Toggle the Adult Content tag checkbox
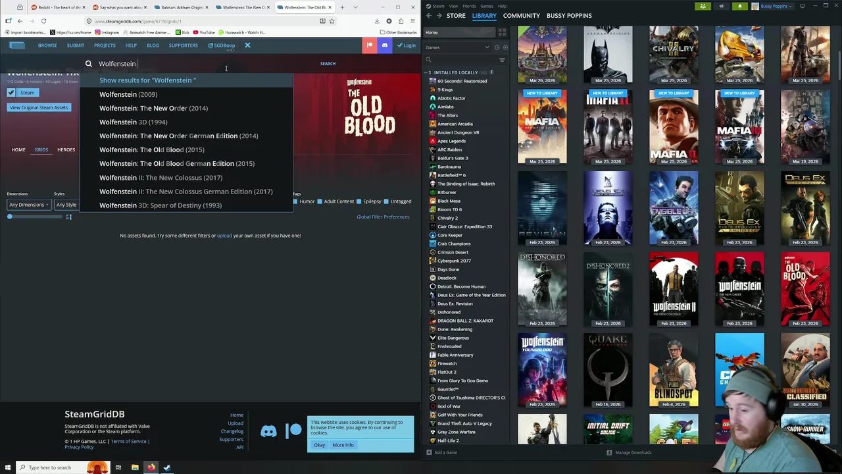The width and height of the screenshot is (842, 474). (320, 201)
